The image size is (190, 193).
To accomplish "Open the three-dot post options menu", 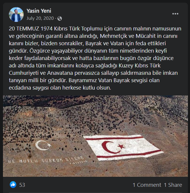I will [175, 14].
